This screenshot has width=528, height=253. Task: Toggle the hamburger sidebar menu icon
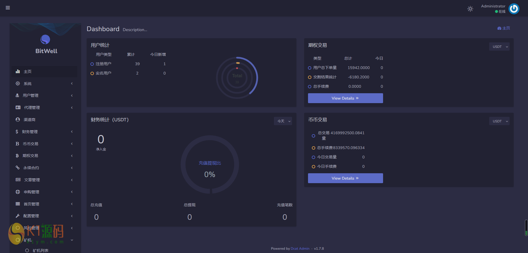8,8
